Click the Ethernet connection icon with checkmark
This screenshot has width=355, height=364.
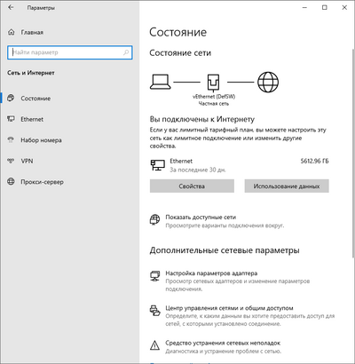tap(158, 165)
